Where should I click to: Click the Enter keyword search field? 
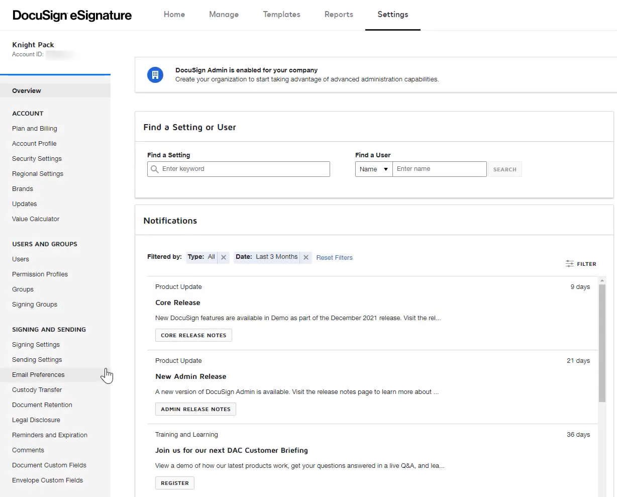[239, 169]
